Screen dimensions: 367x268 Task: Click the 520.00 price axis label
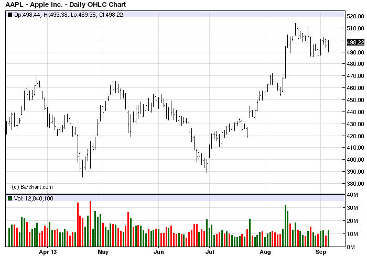point(355,16)
